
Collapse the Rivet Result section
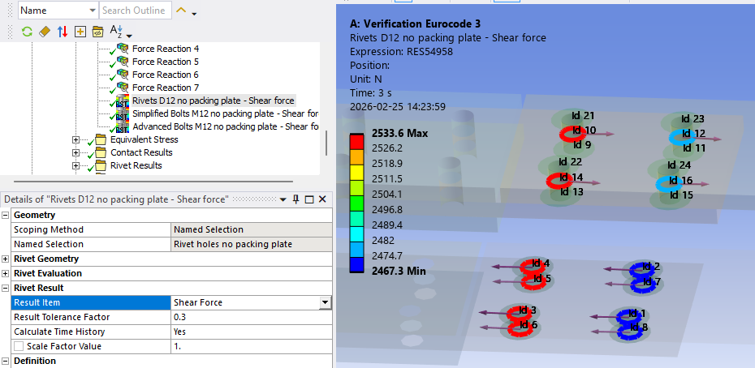[6, 289]
